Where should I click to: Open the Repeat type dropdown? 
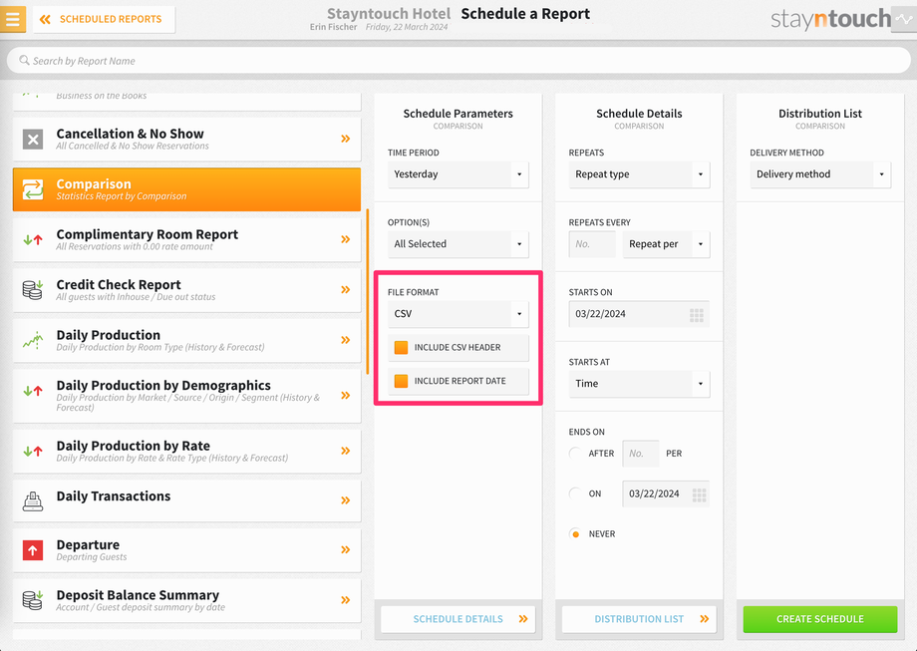pos(639,174)
